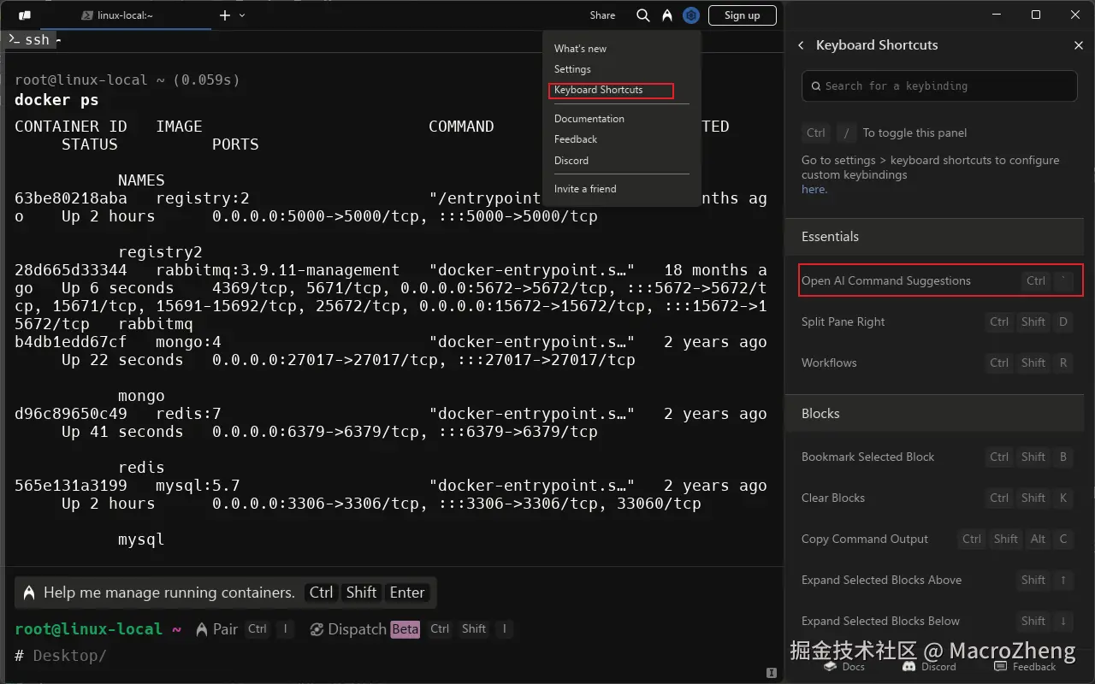Click the Pair agent mode button
Viewport: 1095px width, 684px height.
(217, 629)
